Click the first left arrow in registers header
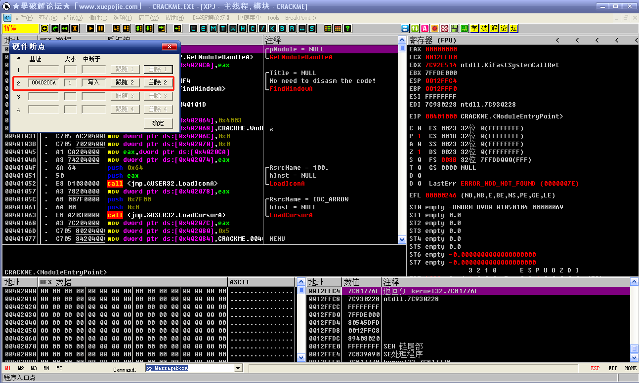 (557, 40)
